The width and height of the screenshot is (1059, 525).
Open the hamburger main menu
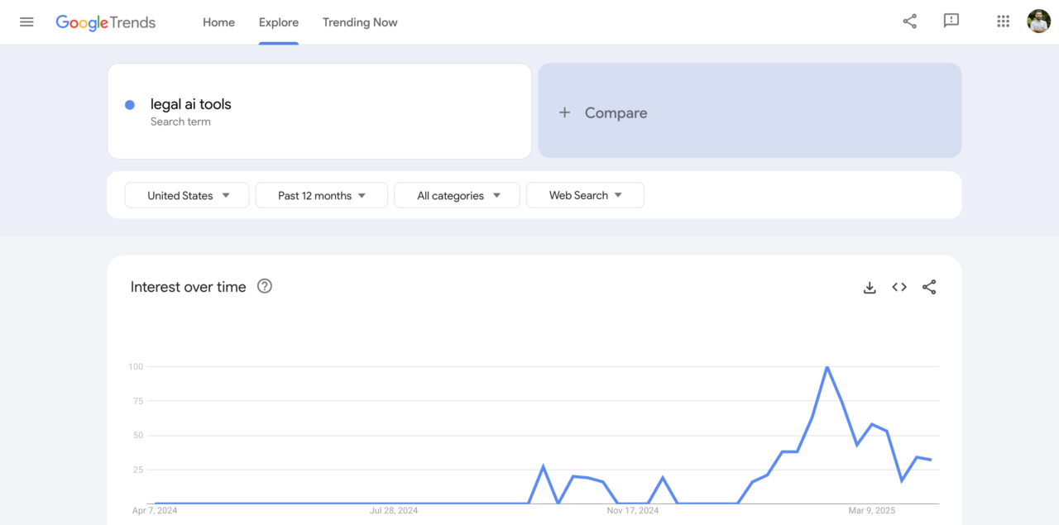26,22
